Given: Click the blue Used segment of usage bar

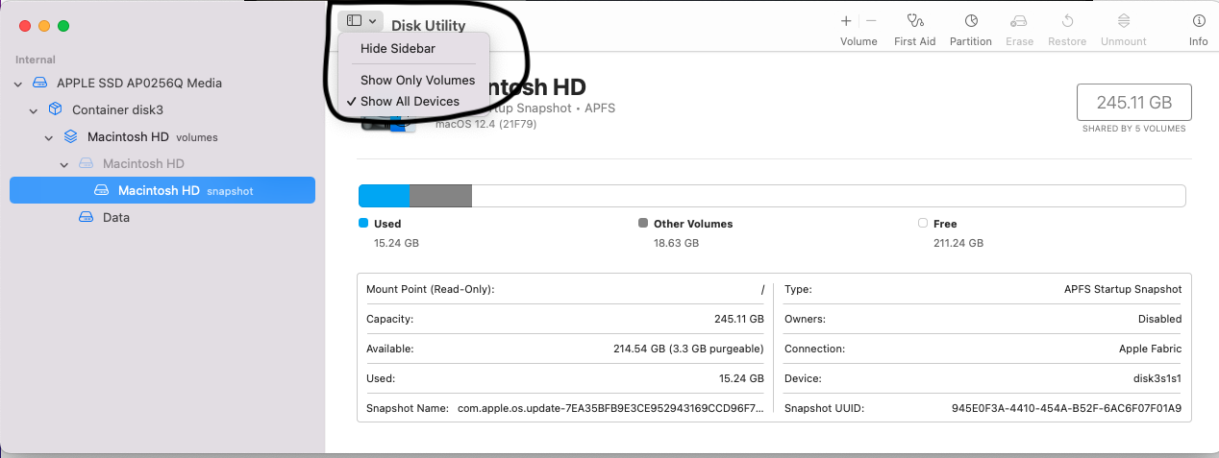Looking at the screenshot, I should point(384,196).
